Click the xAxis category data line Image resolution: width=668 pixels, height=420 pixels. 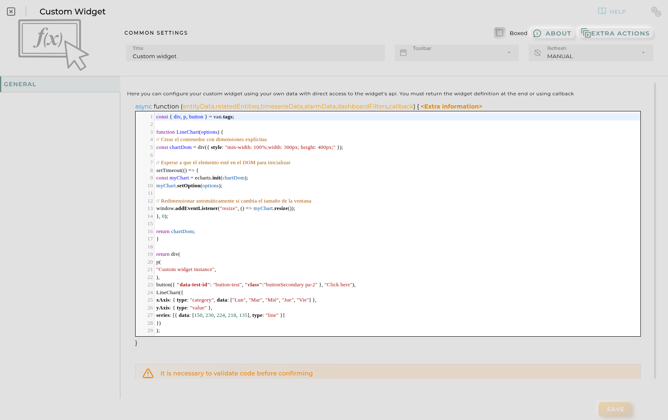236,300
